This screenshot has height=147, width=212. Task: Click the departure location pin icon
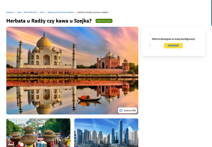click(x=150, y=45)
